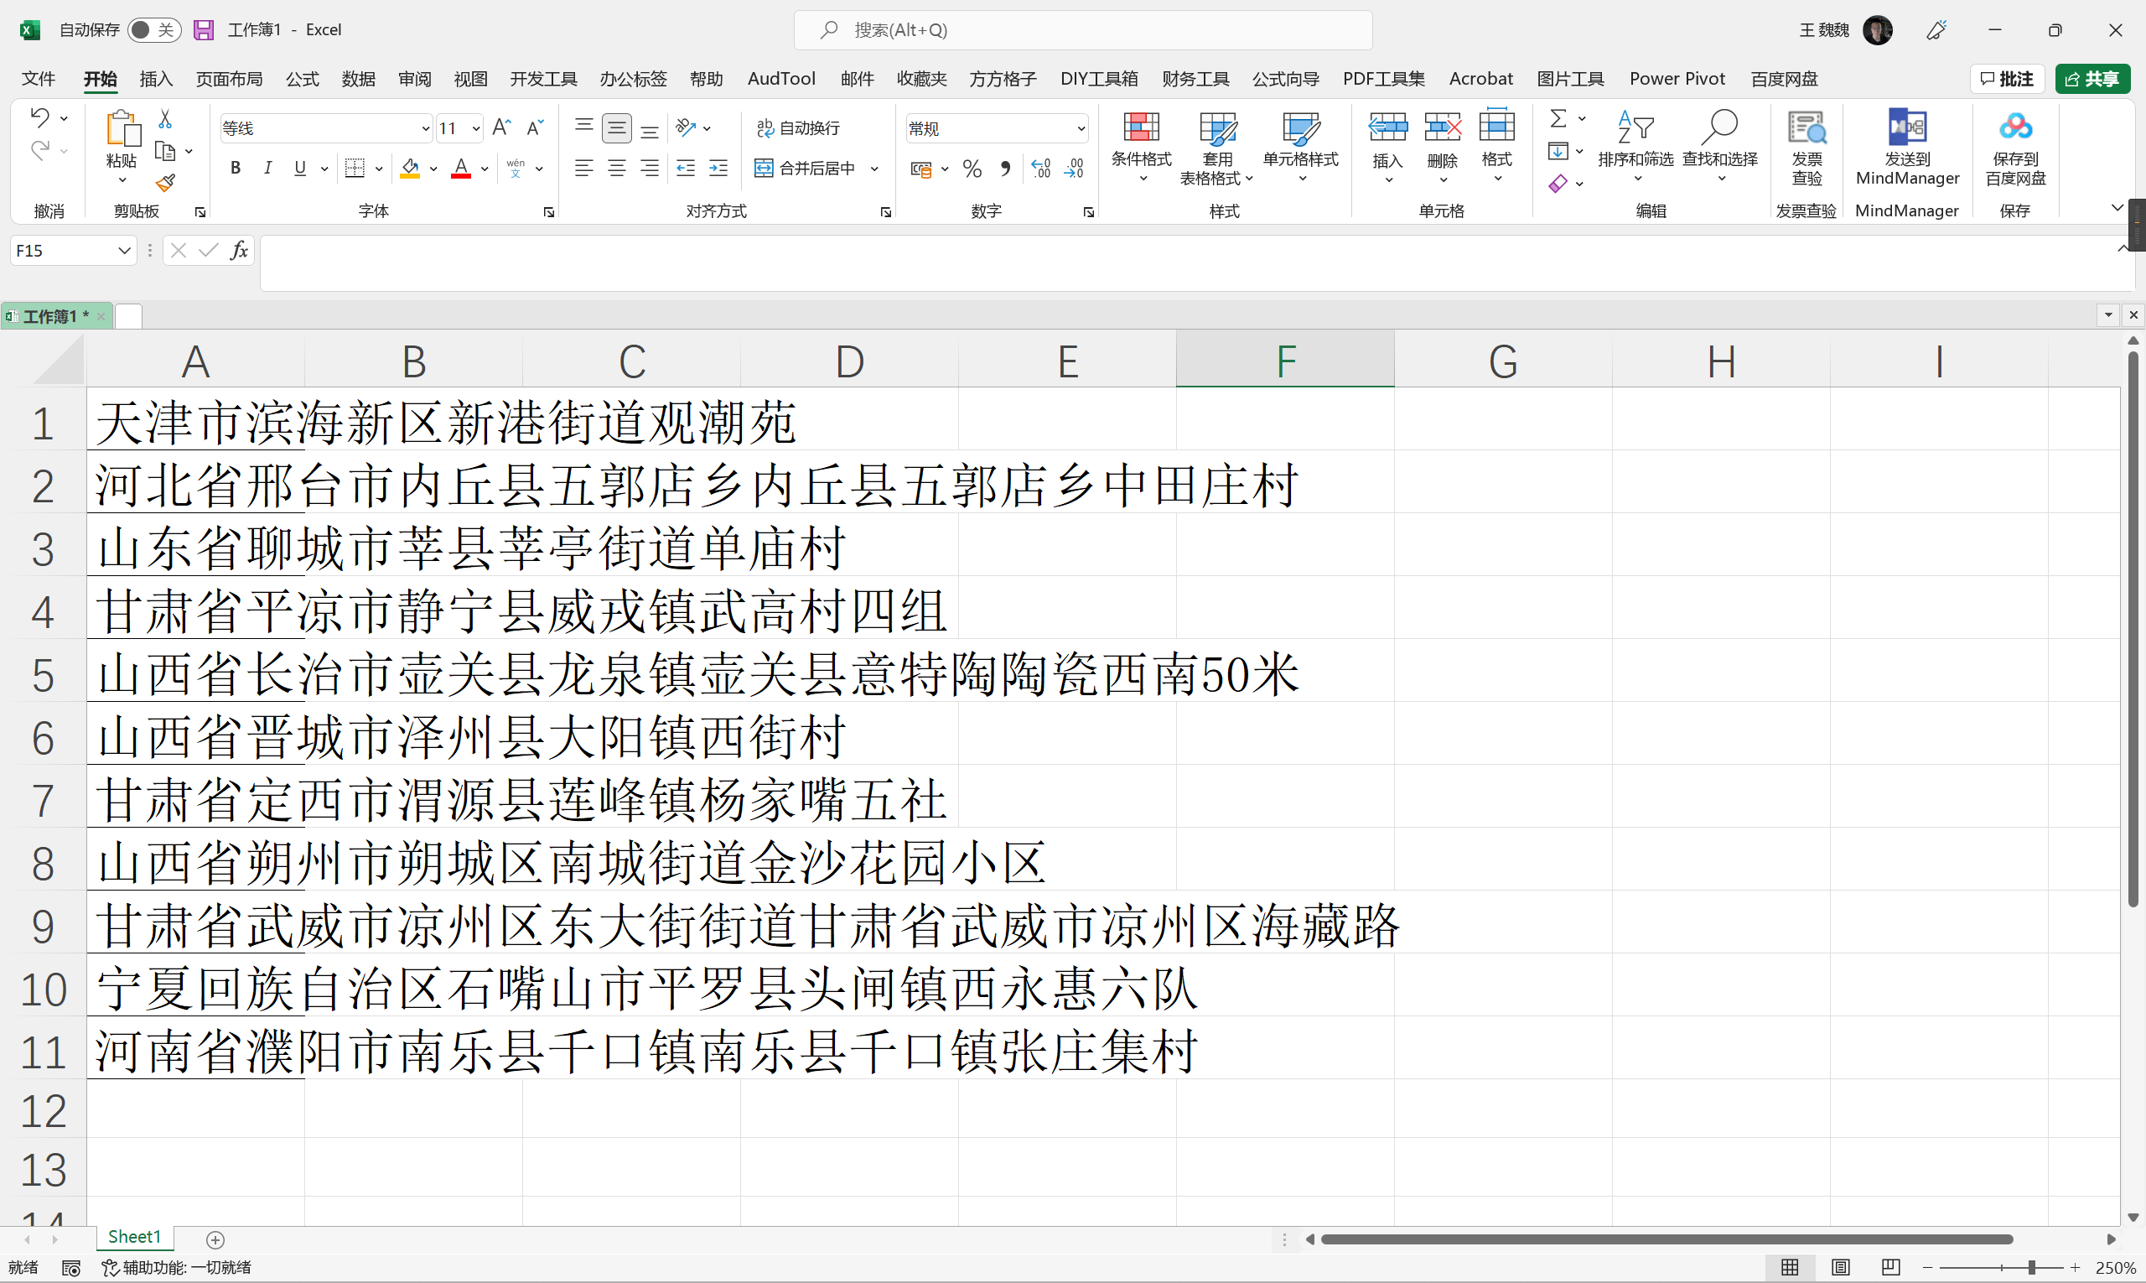The height and width of the screenshot is (1283, 2146).
Task: Toggle bold formatting
Action: tap(235, 169)
